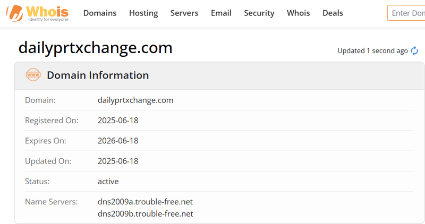Click the Domain Information header title
The width and height of the screenshot is (425, 224).
pyautogui.click(x=98, y=75)
